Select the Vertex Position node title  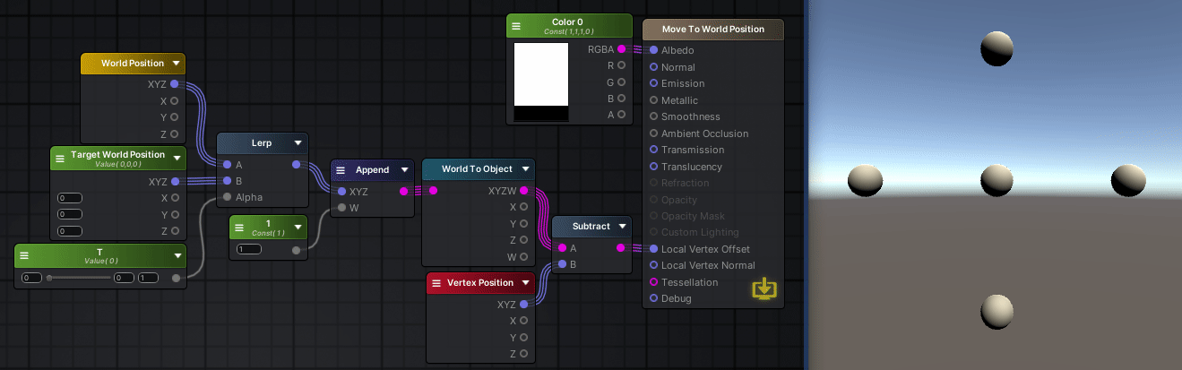click(480, 283)
